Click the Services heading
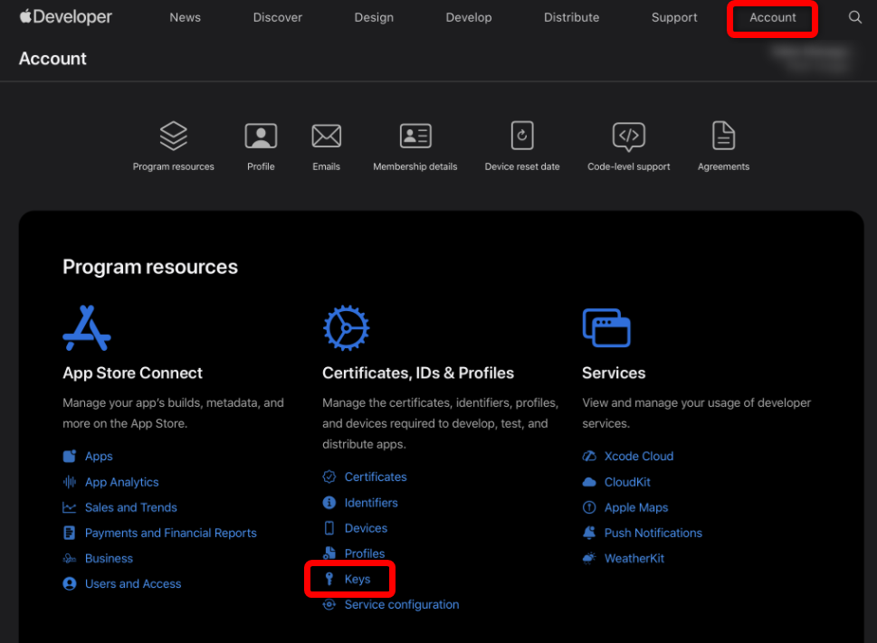The width and height of the screenshot is (877, 643). point(614,373)
